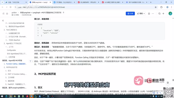Go to outline item 第四章、Agent和 MCP开发
Screen dimensions: 174x98
(x=12, y=60)
